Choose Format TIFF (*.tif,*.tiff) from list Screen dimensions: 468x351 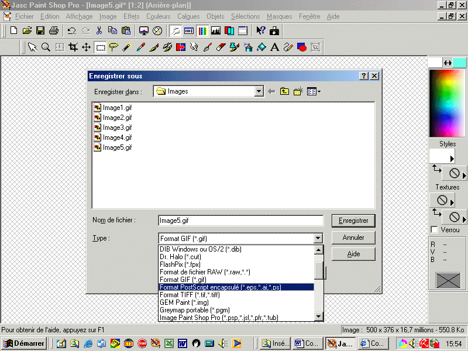click(236, 295)
